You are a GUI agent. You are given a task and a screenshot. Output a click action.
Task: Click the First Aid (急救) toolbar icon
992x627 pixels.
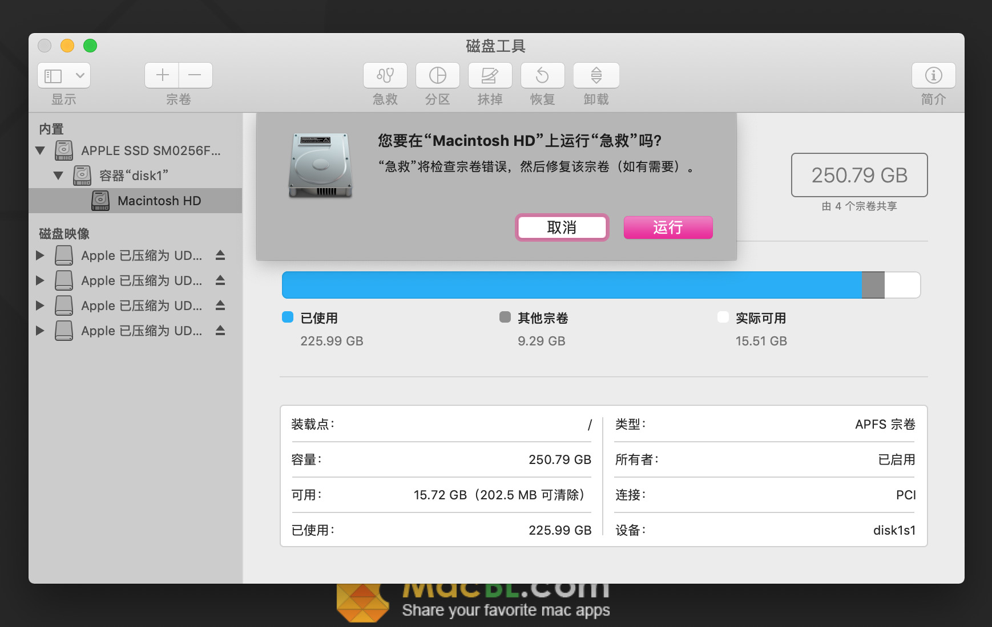click(x=385, y=75)
